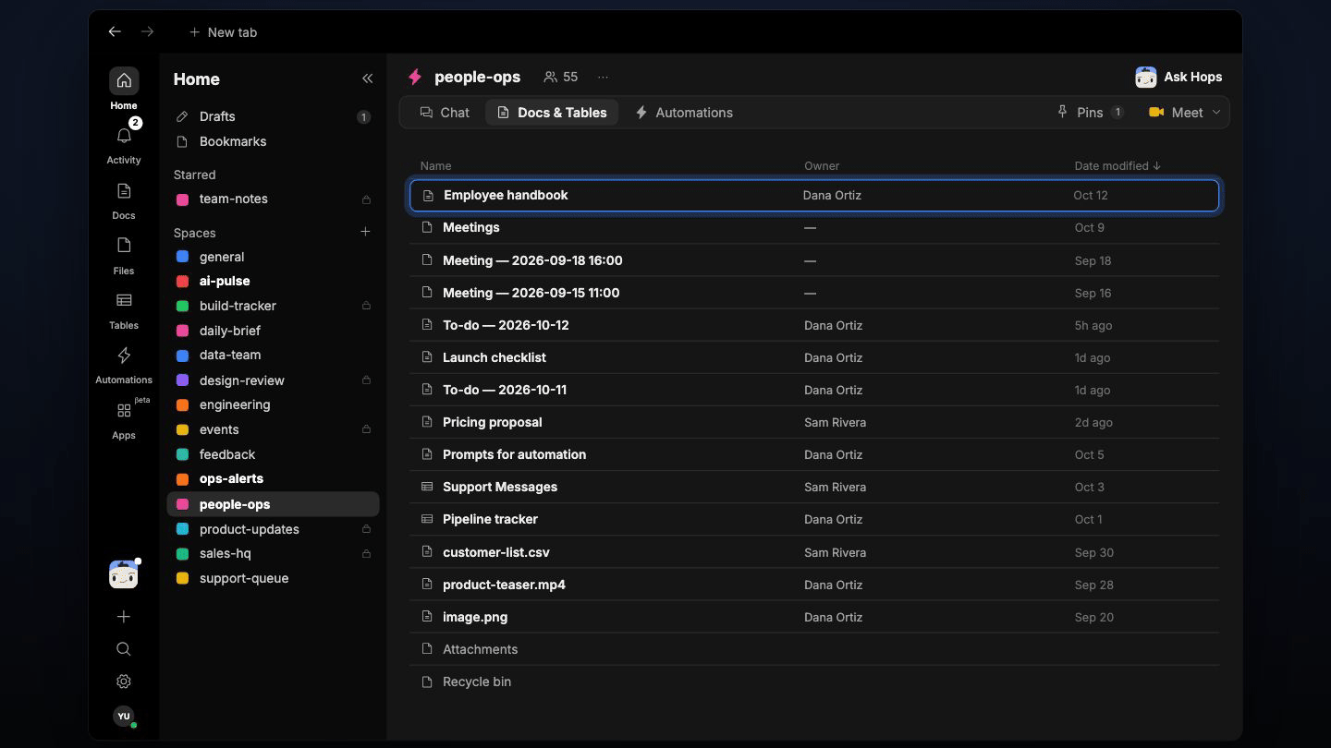Open Activity notifications bell
The width and height of the screenshot is (1331, 748).
(x=124, y=137)
